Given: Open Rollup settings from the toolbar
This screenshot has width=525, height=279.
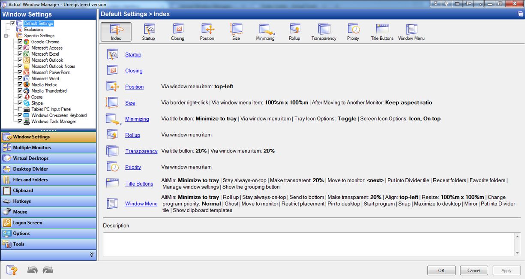Looking at the screenshot, I should (x=294, y=31).
